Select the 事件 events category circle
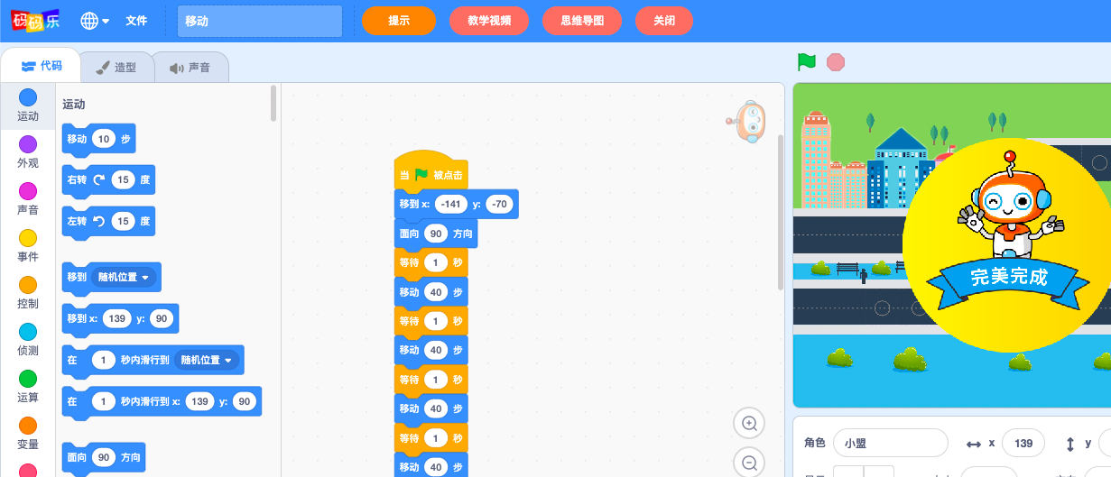Screen dimensions: 1111x477 28,238
